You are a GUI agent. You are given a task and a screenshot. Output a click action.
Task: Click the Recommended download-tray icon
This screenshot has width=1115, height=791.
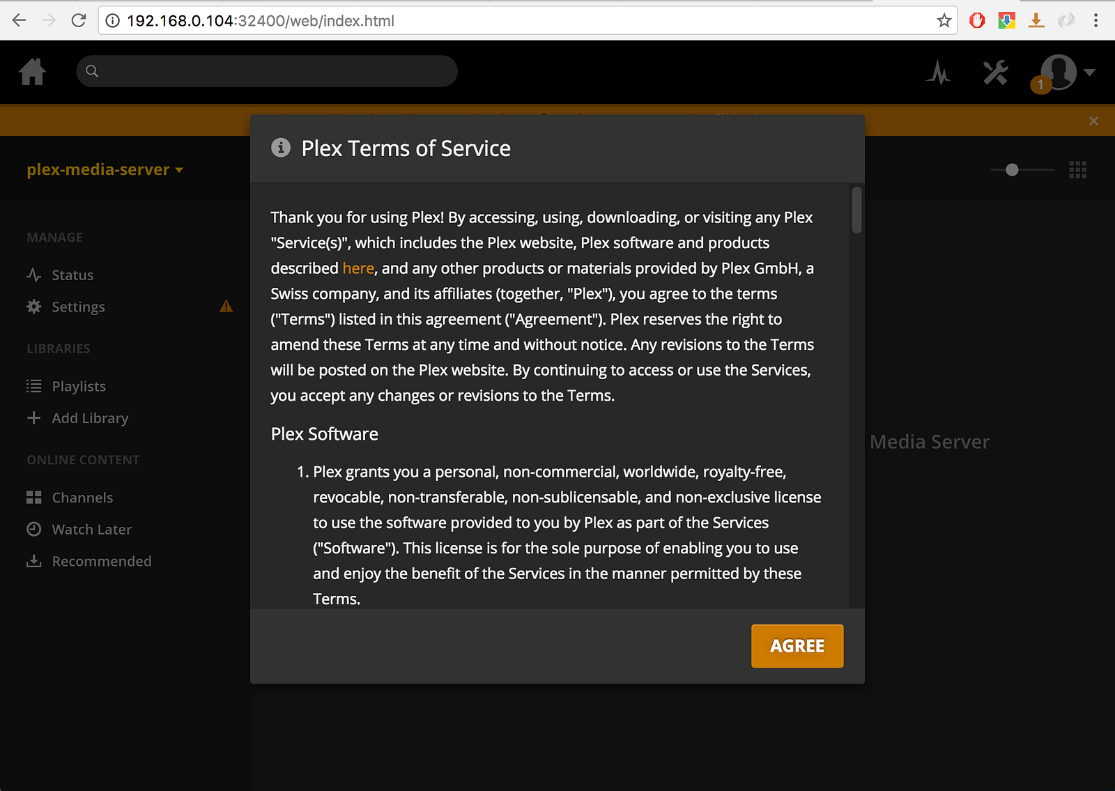tap(34, 561)
